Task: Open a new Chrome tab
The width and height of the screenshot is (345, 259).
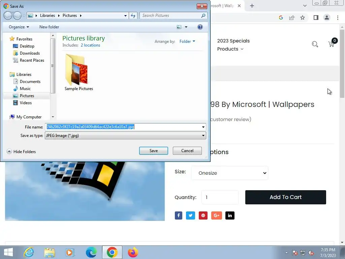Action: tap(252, 6)
